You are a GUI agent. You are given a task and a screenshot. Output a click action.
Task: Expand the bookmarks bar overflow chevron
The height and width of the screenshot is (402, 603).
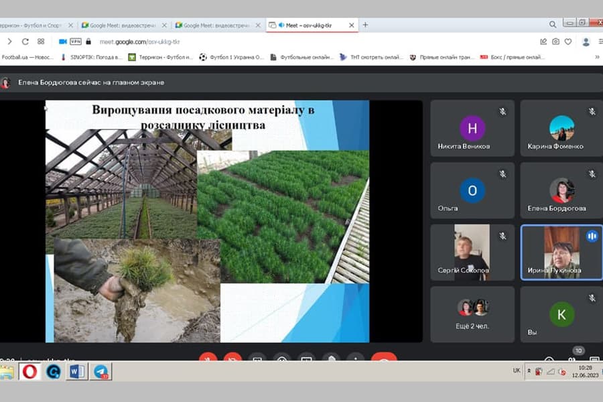[596, 57]
